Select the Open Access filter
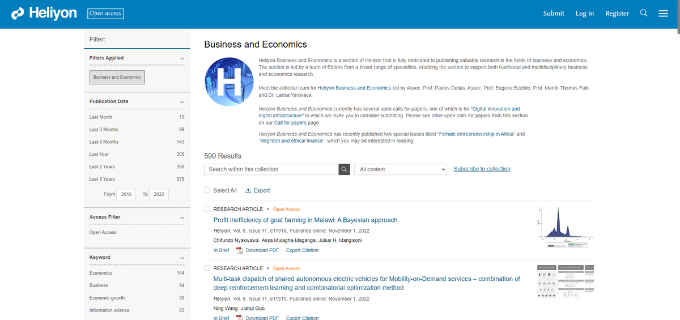680x320 pixels. pyautogui.click(x=103, y=233)
